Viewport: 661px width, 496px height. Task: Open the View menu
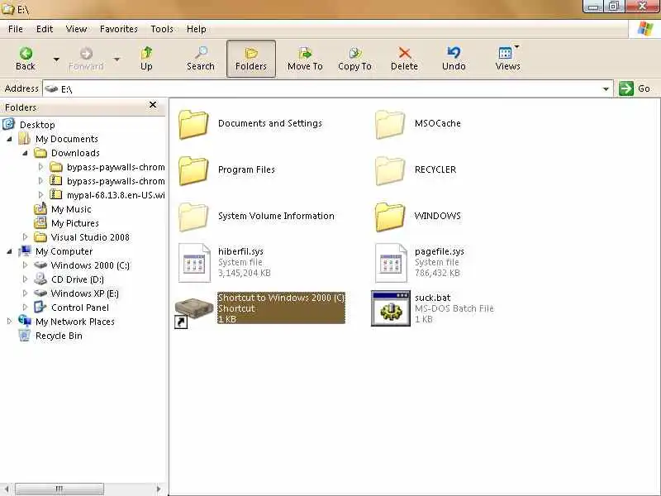tap(76, 29)
